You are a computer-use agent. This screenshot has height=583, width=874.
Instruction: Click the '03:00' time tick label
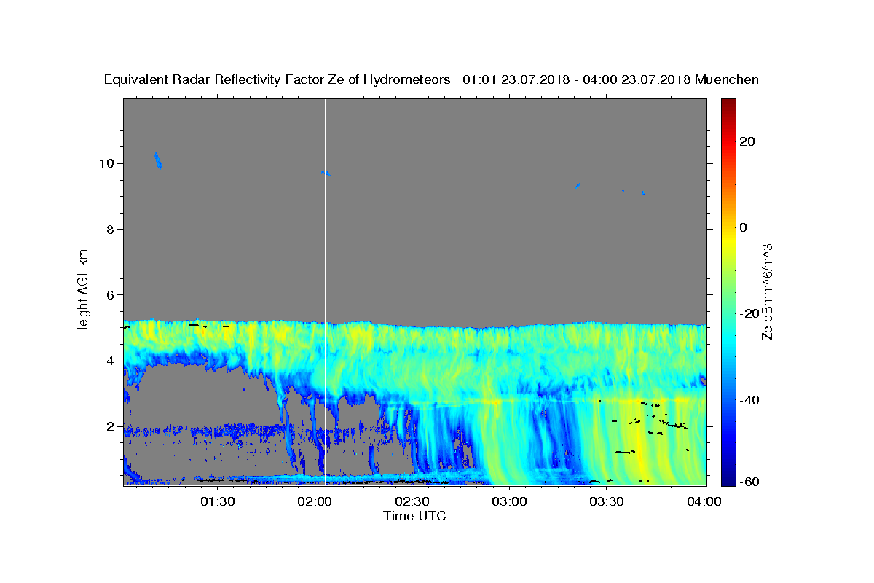pyautogui.click(x=510, y=501)
